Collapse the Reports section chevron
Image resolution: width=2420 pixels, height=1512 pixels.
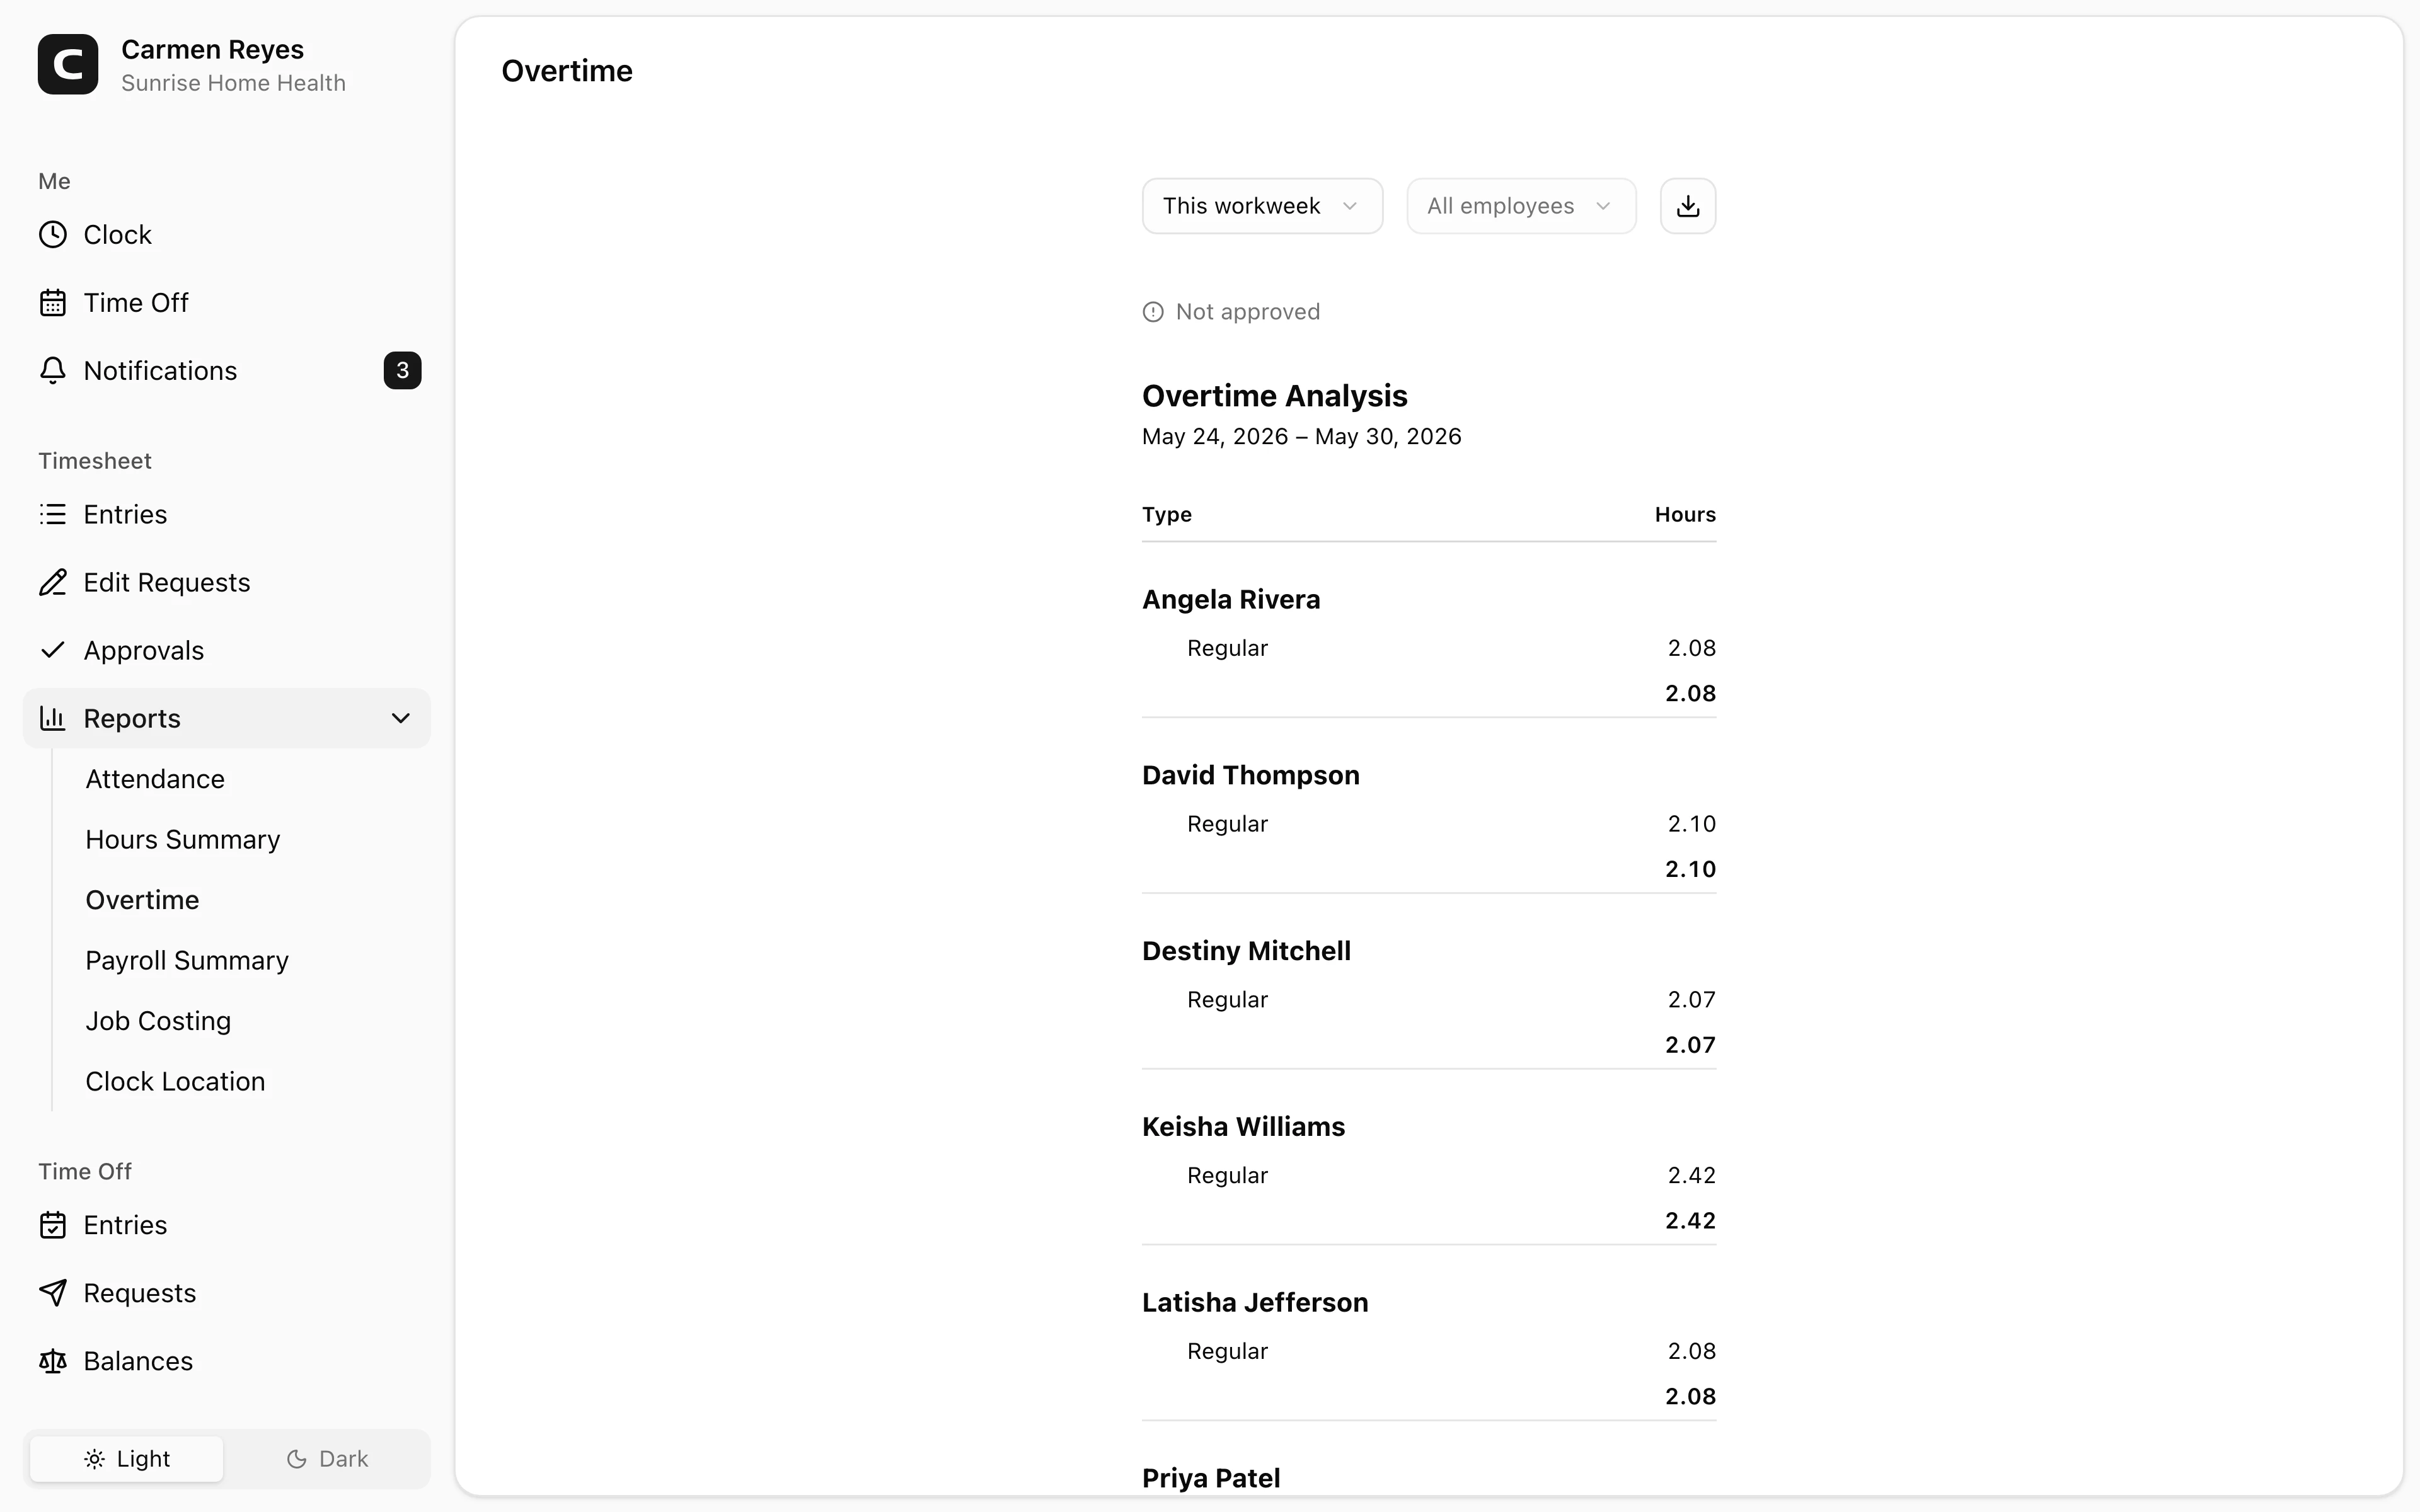[x=401, y=719]
